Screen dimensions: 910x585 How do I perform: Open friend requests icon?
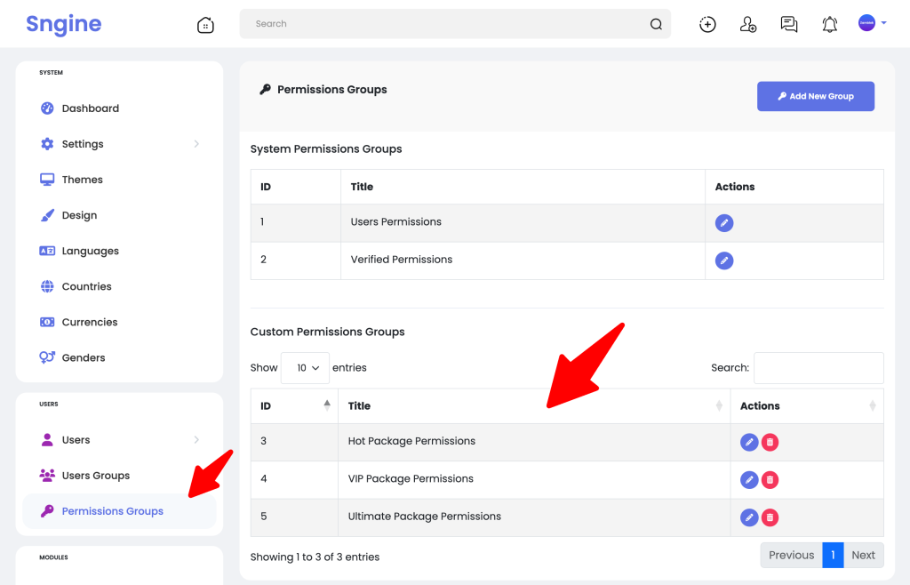(748, 24)
